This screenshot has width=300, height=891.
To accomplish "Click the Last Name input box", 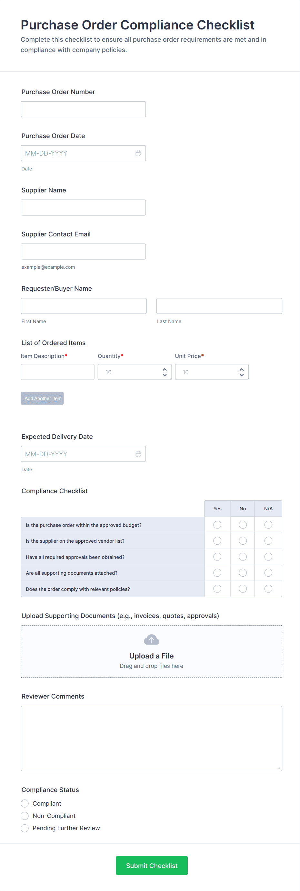I will point(219,306).
